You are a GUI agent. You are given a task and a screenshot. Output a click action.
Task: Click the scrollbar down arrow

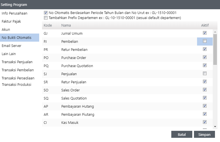(215, 127)
